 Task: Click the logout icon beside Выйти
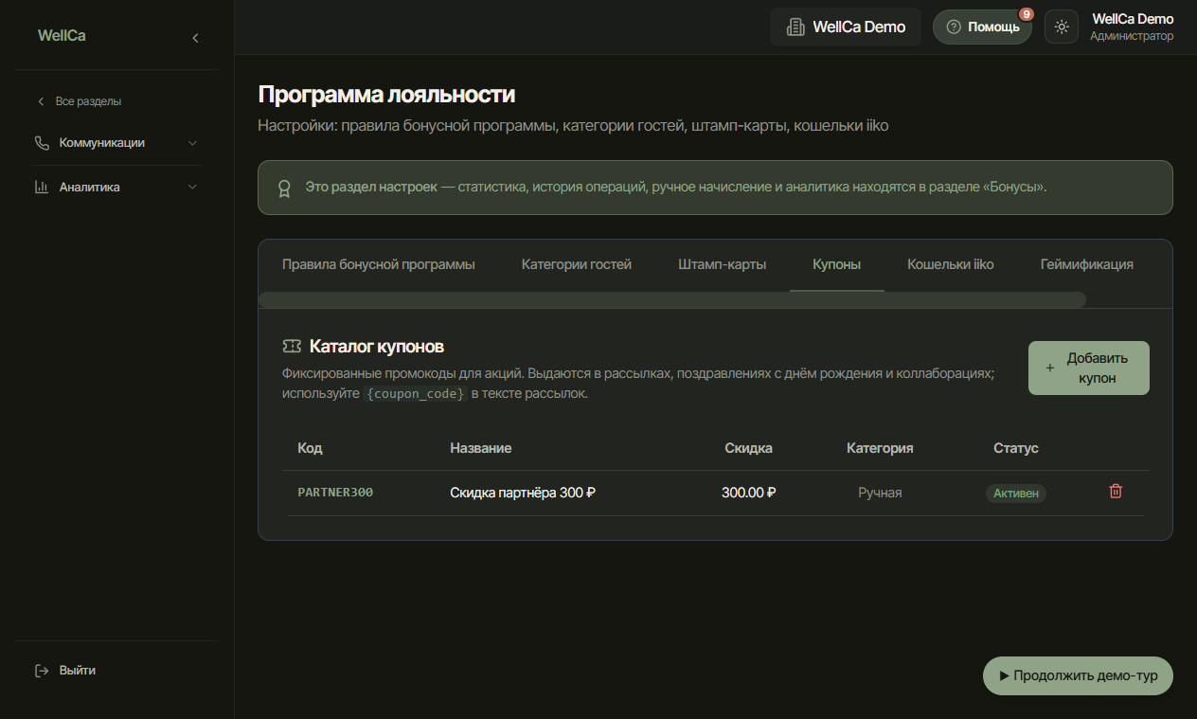coord(42,671)
